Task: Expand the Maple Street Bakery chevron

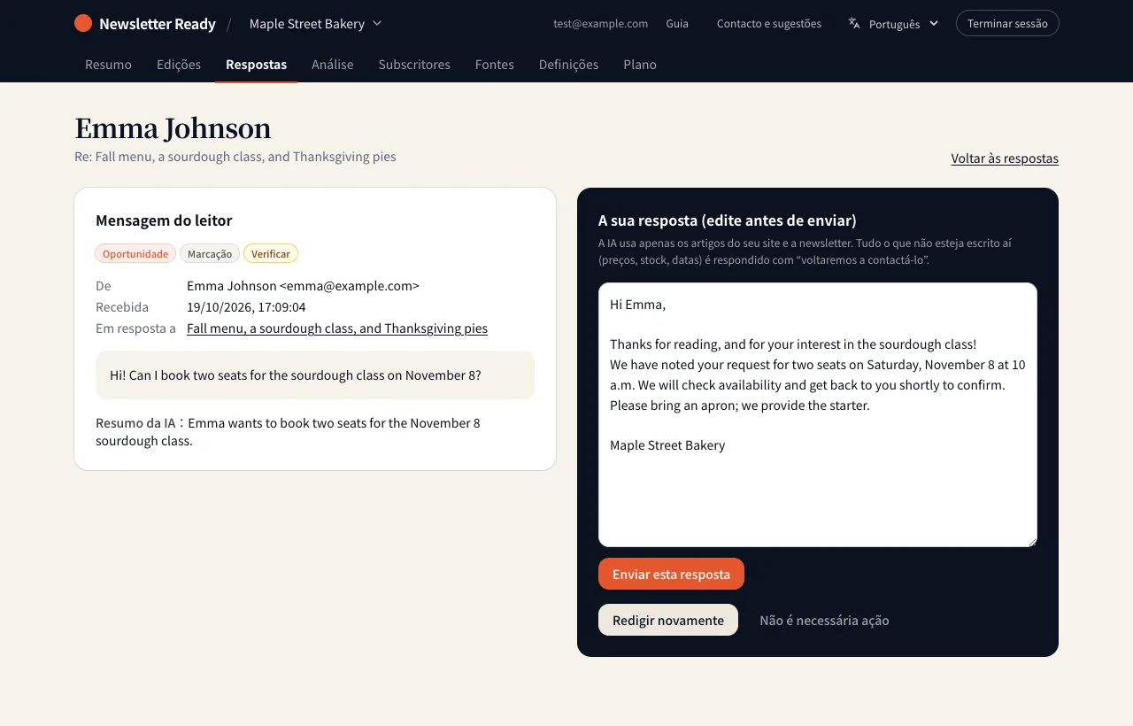Action: [x=377, y=23]
